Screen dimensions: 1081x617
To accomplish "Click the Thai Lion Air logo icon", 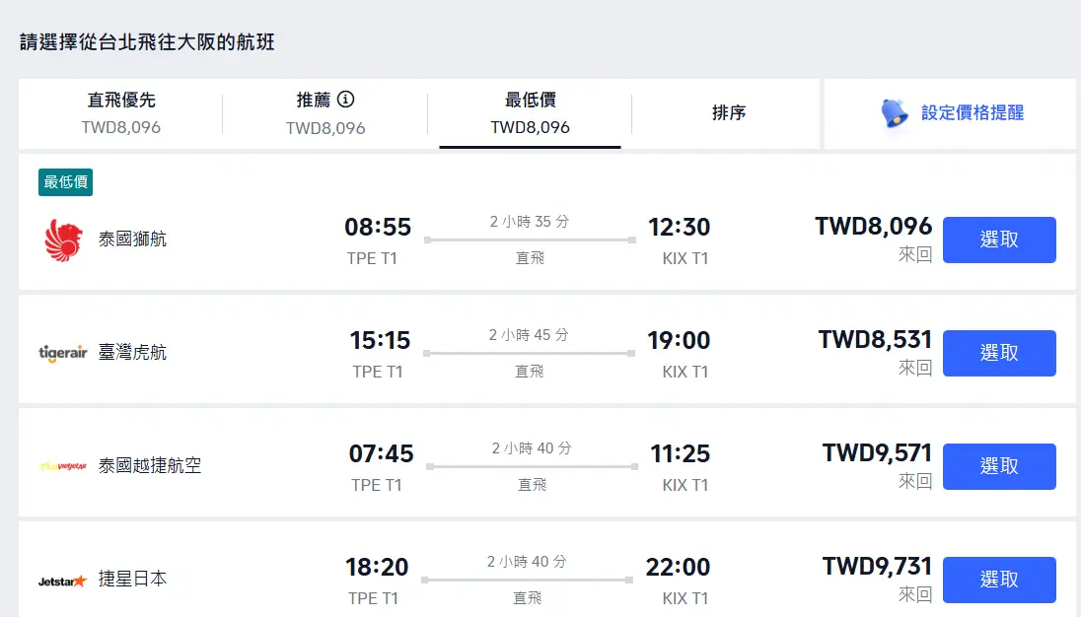I will (64, 240).
